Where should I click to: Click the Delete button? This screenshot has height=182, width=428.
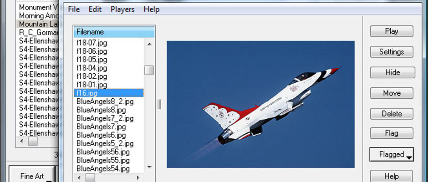click(x=392, y=114)
